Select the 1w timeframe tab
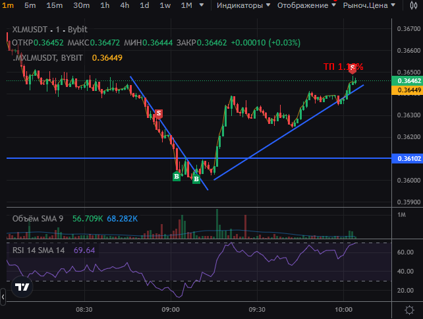423x319 pixels. coord(165,5)
